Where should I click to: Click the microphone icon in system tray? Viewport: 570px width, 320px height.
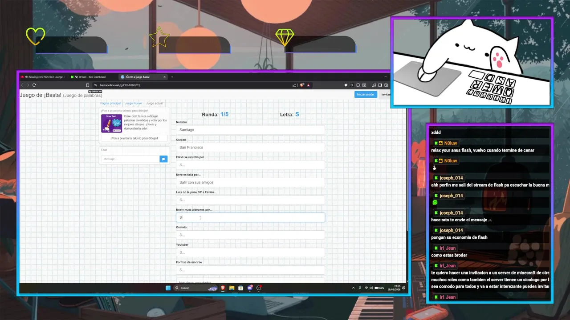click(360, 288)
